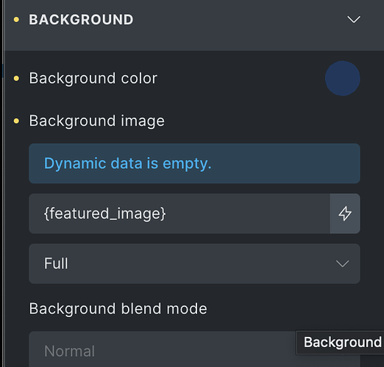Click the yellow dot beside BACKGROUND heading
The width and height of the screenshot is (384, 367).
(x=16, y=20)
